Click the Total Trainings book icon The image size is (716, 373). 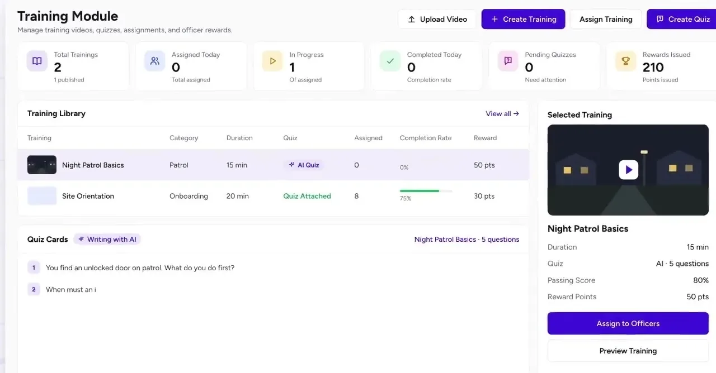pos(37,61)
